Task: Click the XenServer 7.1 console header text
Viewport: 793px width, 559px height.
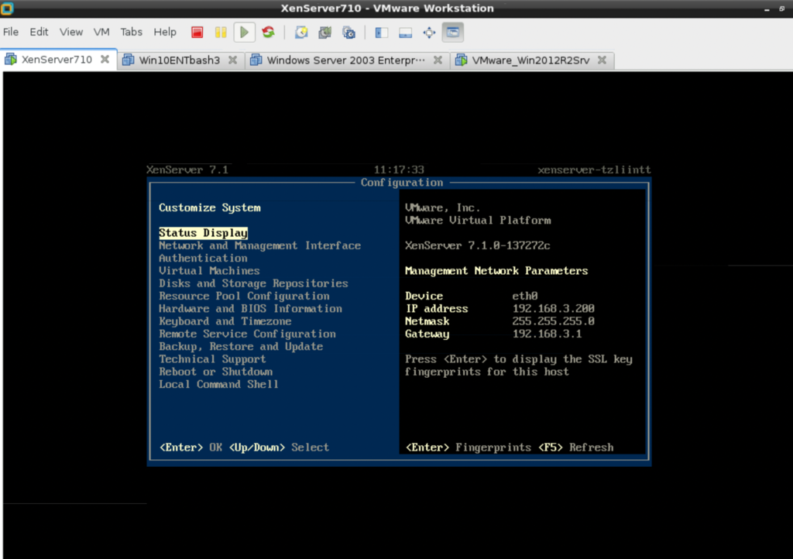Action: 187,170
